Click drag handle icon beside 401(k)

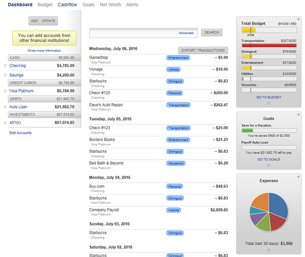pyautogui.click(x=5, y=123)
